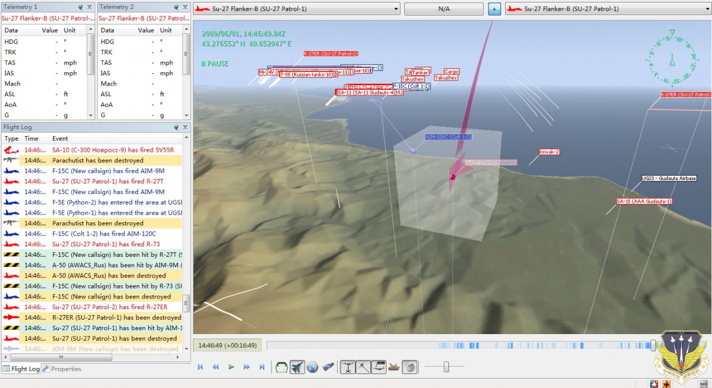The height and width of the screenshot is (388, 712).
Task: Click the binoculars free camera icon
Action: (x=328, y=367)
